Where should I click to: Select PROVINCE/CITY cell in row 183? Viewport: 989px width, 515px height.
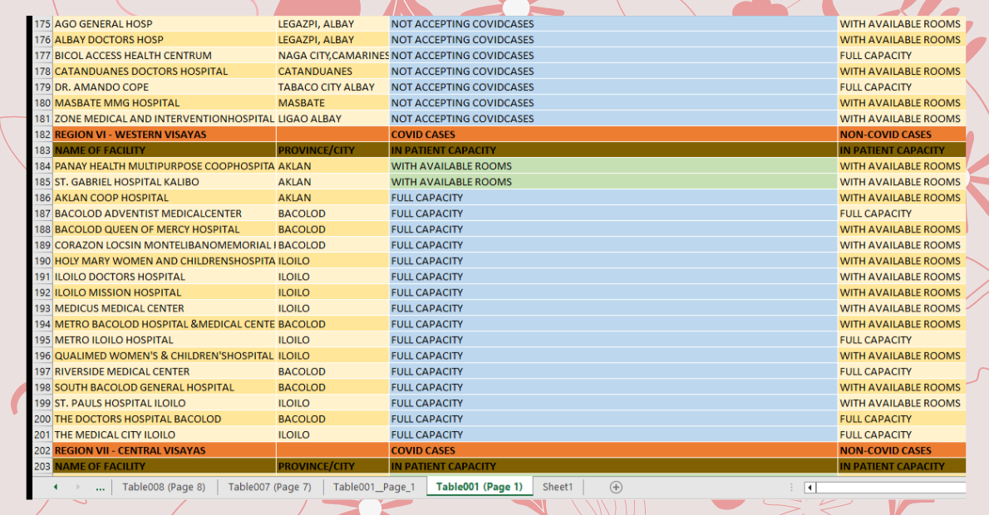tap(332, 150)
